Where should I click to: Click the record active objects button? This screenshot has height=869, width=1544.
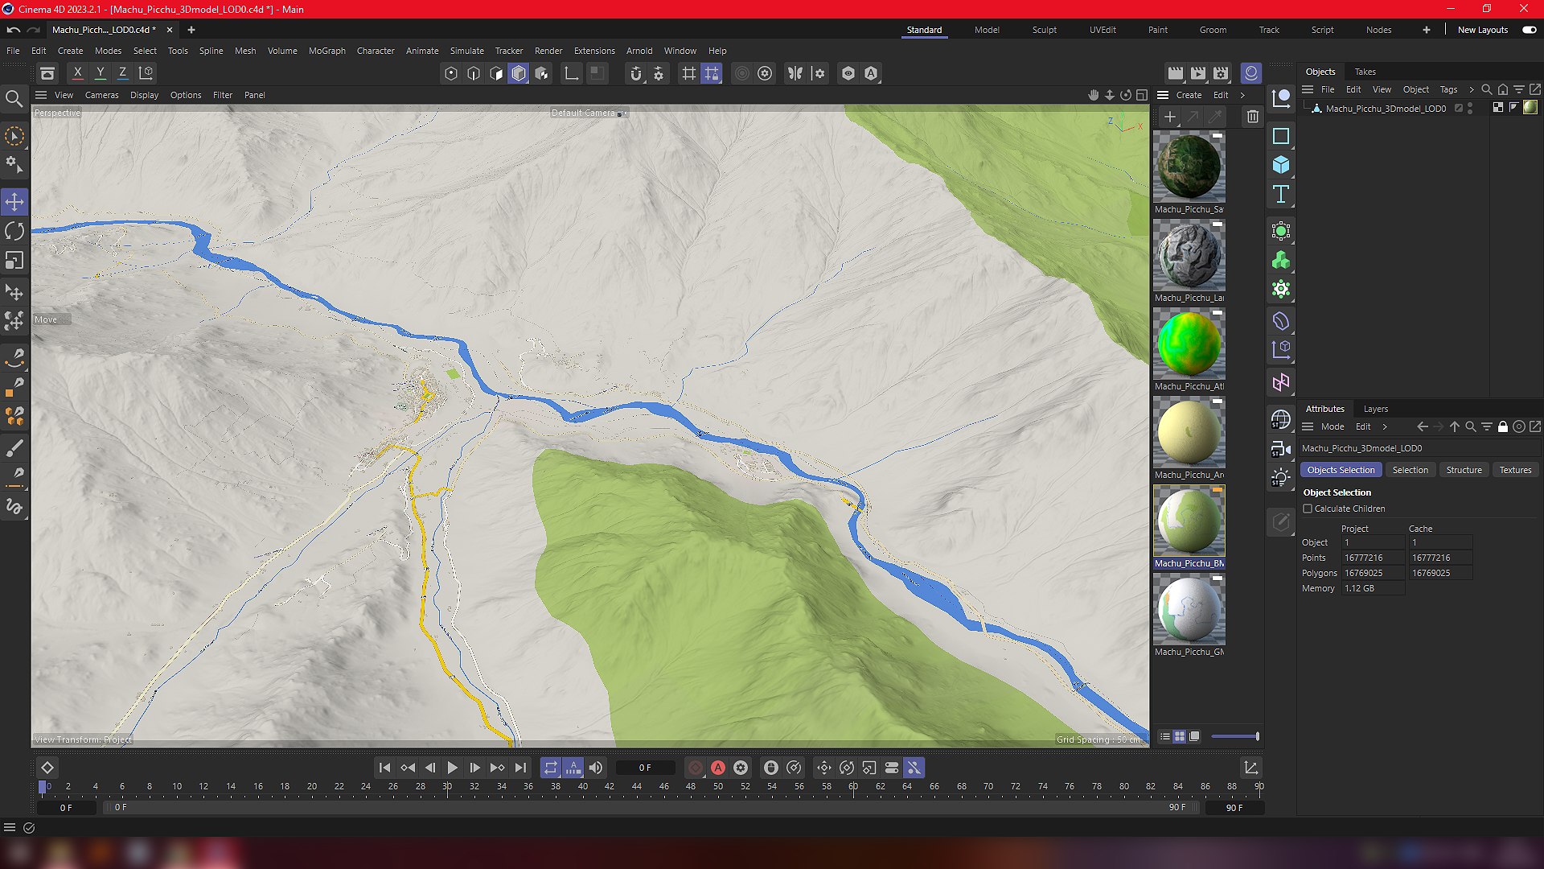(x=696, y=768)
